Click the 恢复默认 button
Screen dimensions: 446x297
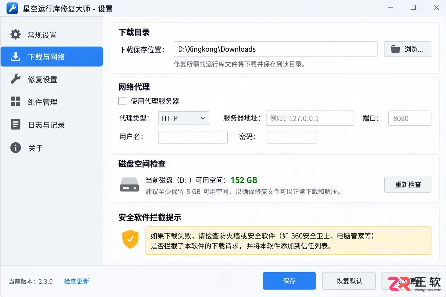[349, 281]
